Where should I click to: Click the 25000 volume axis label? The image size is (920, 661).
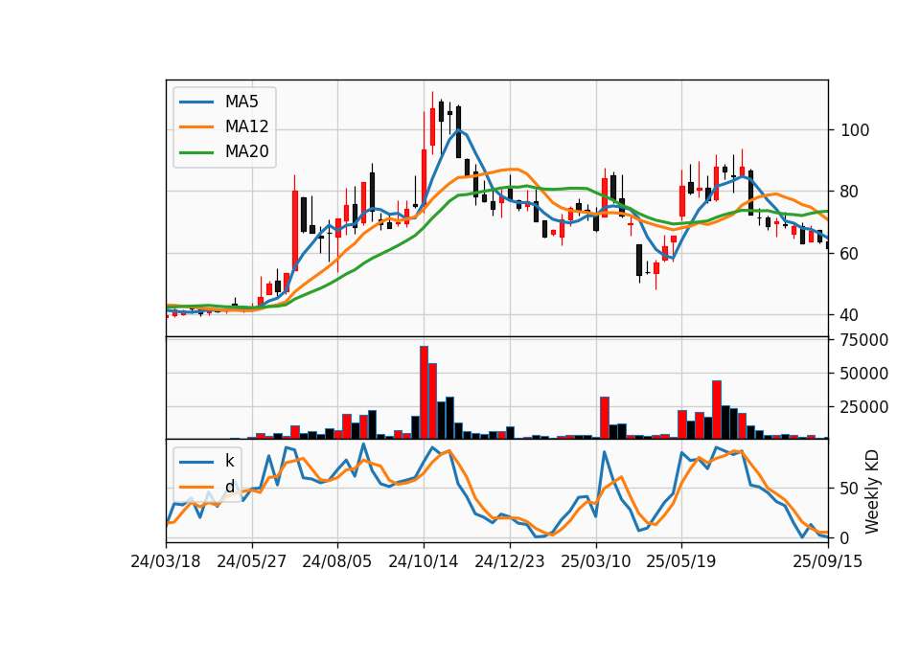pos(864,406)
